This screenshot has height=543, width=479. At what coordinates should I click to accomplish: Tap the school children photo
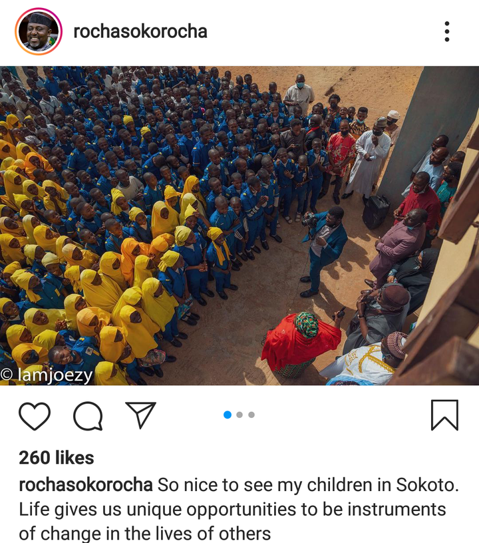(x=239, y=226)
